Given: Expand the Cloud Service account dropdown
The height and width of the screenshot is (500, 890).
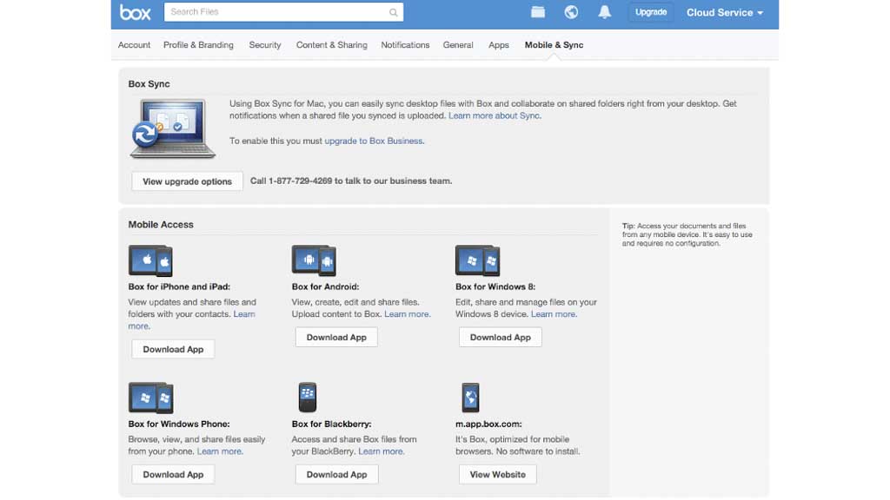Looking at the screenshot, I should 724,13.
